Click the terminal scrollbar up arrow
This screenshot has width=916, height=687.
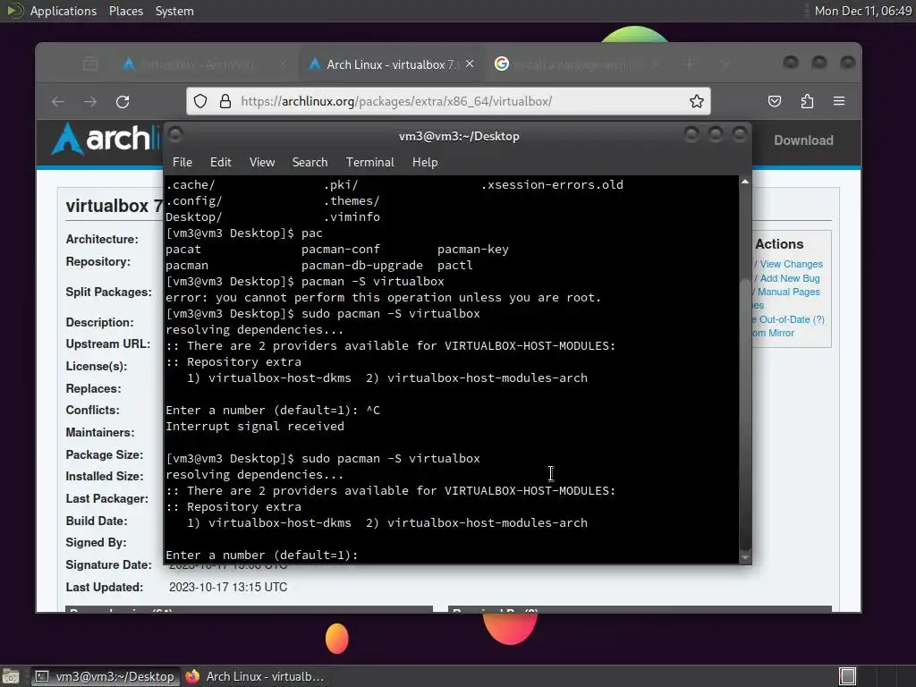tap(745, 182)
